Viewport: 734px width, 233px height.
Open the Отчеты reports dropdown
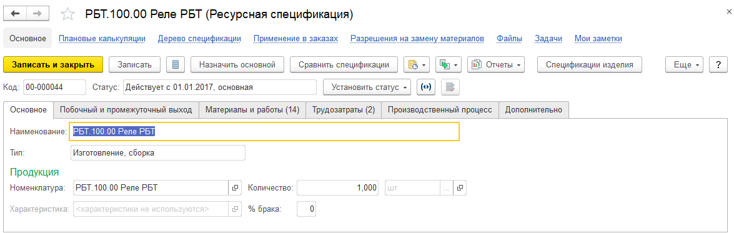(x=496, y=64)
